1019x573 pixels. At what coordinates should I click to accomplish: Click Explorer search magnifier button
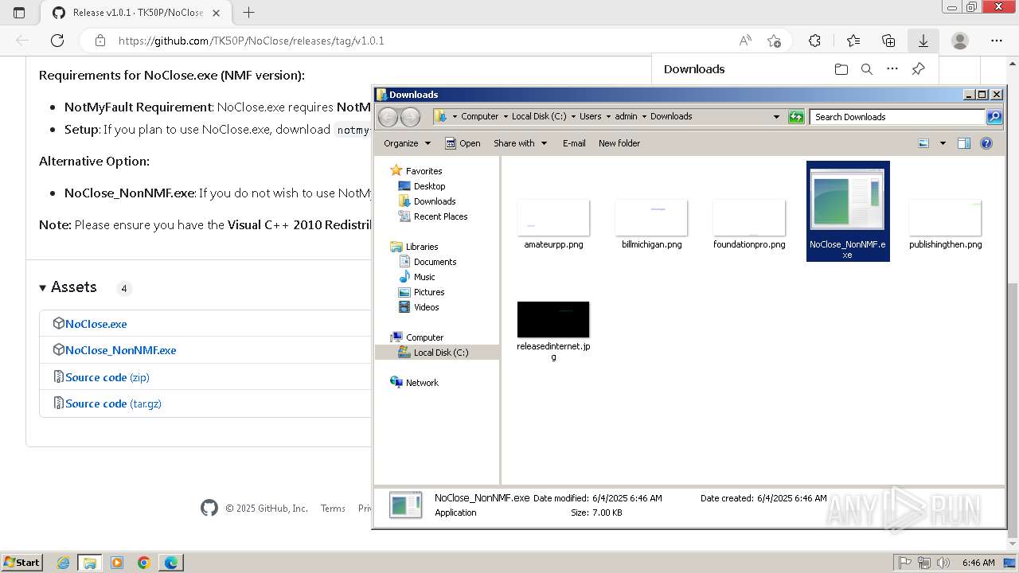click(994, 117)
